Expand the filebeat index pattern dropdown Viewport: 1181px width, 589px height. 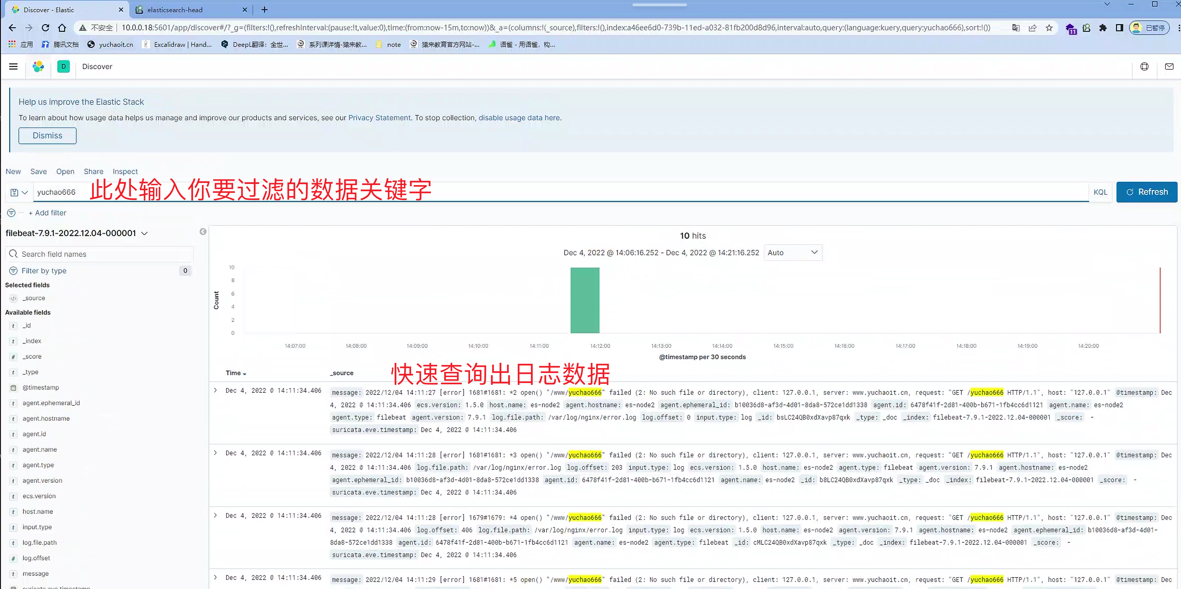[x=144, y=233]
